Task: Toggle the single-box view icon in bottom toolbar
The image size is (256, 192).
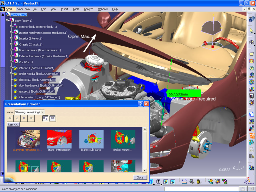Action: 172,181
